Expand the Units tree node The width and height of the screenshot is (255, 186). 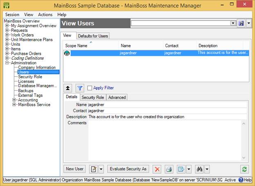[7, 44]
